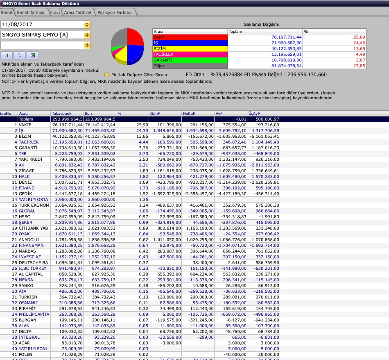The image size is (389, 360).
Task: Click the FİNANSMAN row name
Action: [x=31, y=246]
